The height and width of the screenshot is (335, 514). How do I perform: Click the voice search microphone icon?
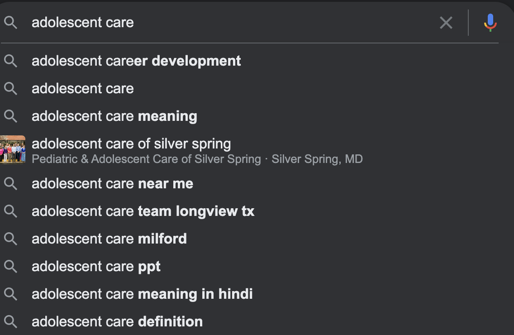point(490,23)
